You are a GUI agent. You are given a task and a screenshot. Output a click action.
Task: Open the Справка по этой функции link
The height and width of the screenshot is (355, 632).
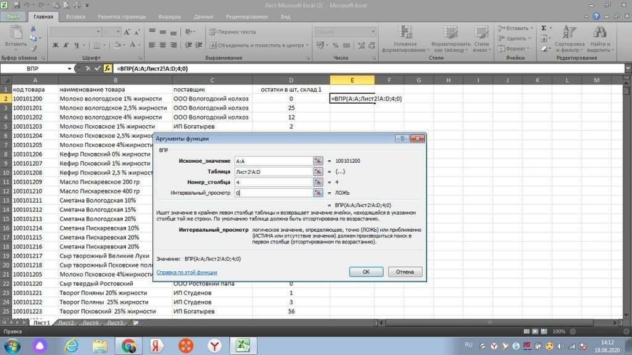pyautogui.click(x=186, y=272)
